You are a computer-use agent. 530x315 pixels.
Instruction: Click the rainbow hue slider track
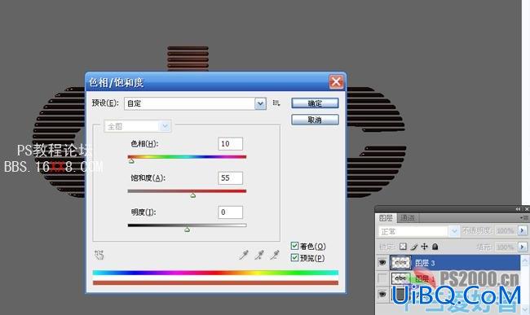click(187, 157)
